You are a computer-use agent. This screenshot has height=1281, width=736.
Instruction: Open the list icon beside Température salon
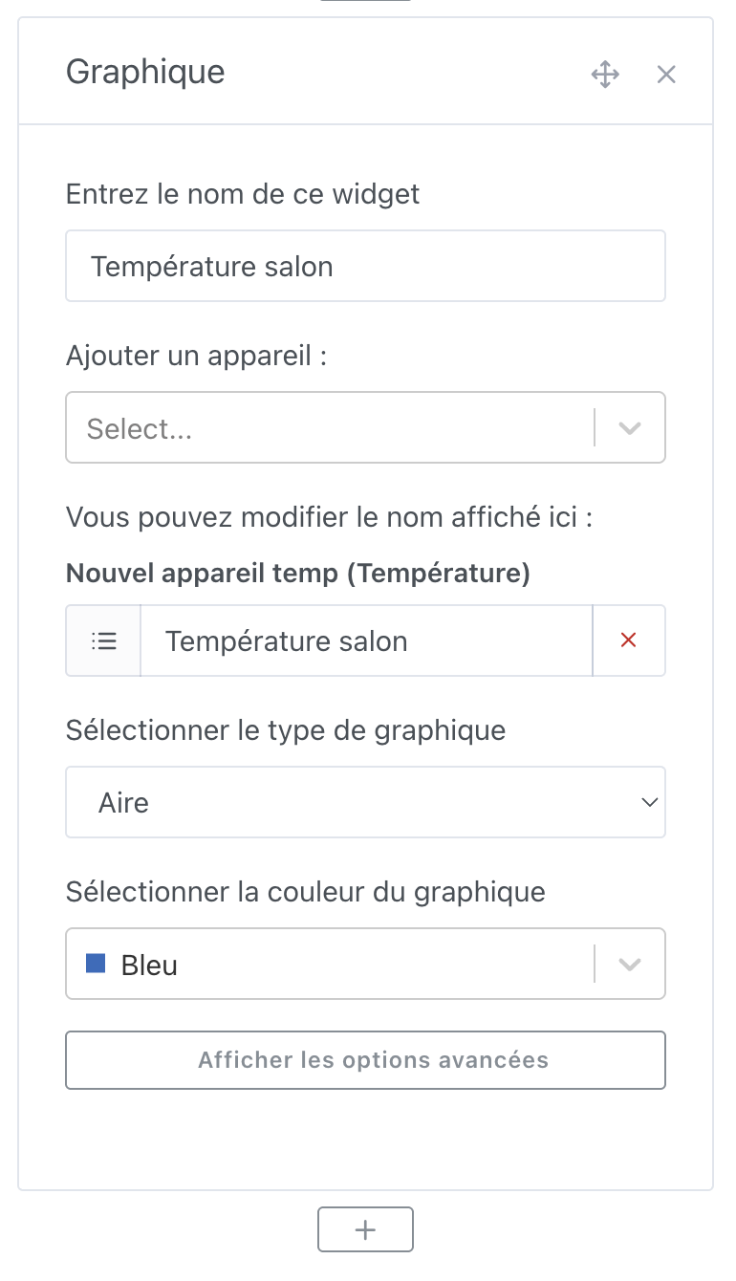tap(102, 640)
